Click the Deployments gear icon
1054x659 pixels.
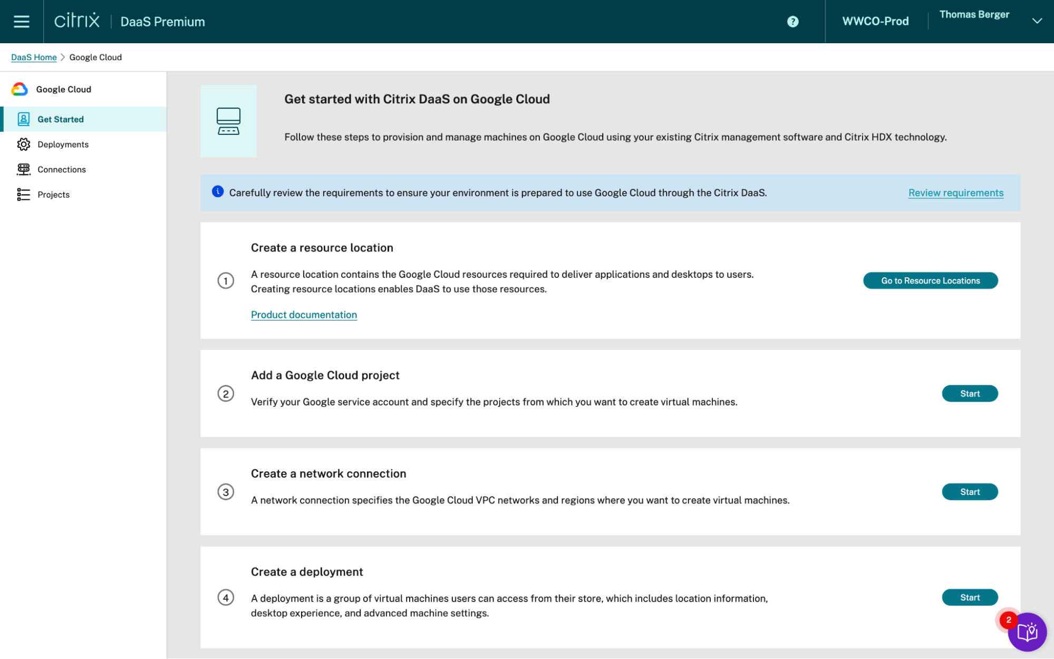click(x=24, y=144)
